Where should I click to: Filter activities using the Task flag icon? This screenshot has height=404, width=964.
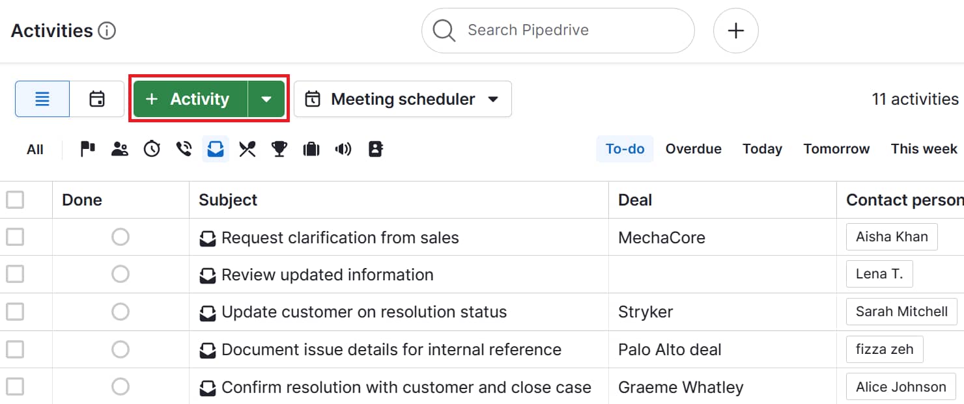tap(87, 148)
